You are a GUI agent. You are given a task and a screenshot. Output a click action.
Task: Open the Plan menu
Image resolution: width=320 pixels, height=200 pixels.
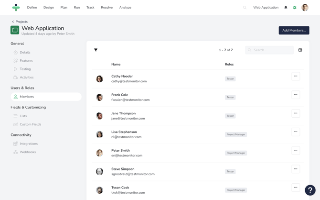(64, 7)
